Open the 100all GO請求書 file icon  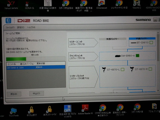point(48,6)
